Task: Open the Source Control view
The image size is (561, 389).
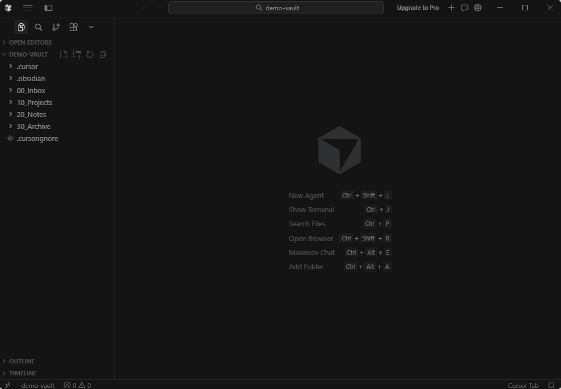Action: [x=56, y=27]
